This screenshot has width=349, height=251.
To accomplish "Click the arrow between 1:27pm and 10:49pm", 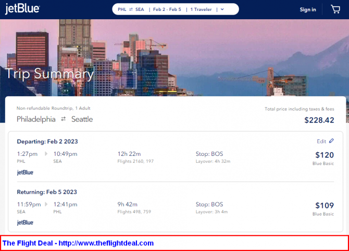I will coord(46,154).
